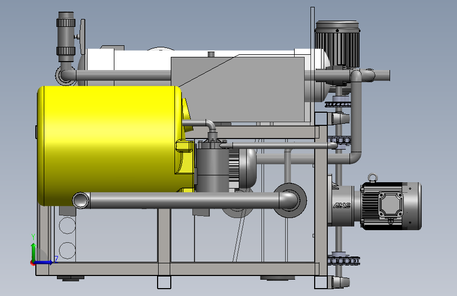Select the bearing block at the bottom right corner
Screen dimensions: 457x296
[341, 282]
